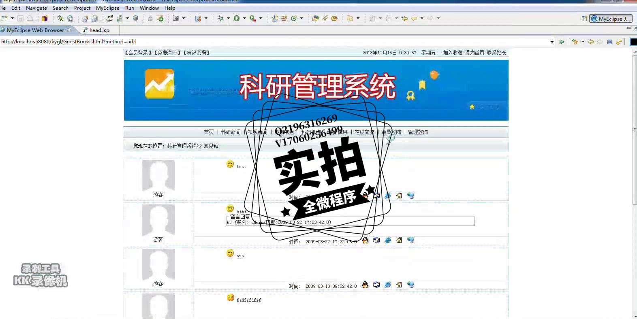637x319 pixels.
Task: Expand the screenshot camera dropdown arrow
Action: click(184, 18)
